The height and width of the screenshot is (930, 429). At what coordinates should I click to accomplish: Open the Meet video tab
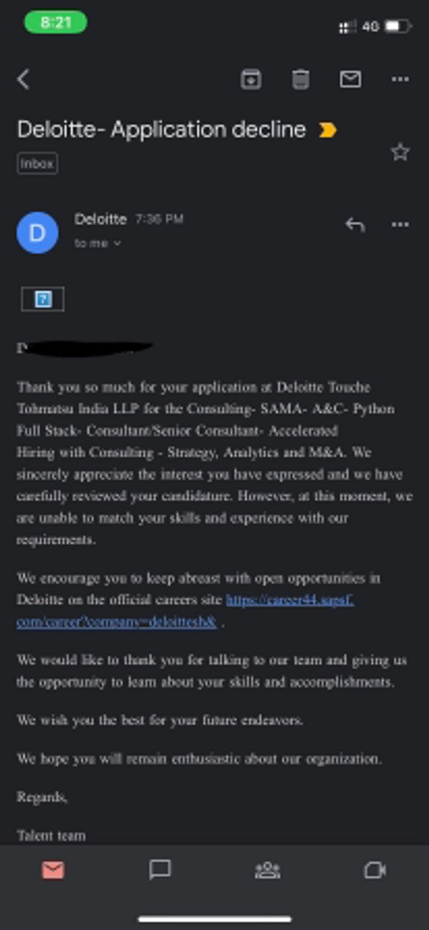tap(375, 870)
